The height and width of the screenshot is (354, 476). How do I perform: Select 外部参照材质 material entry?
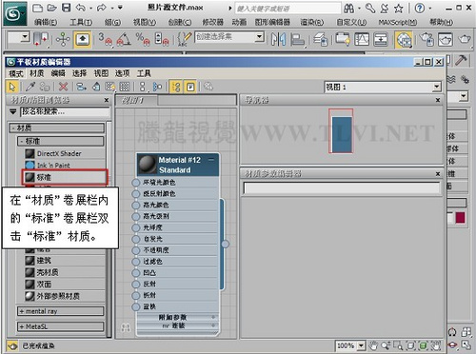click(65, 296)
